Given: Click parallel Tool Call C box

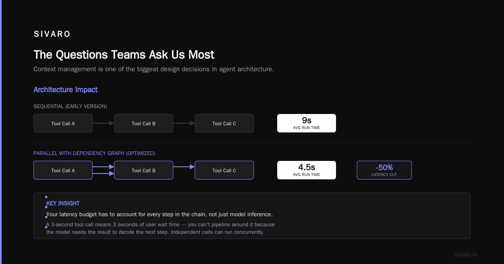Looking at the screenshot, I should [224, 170].
